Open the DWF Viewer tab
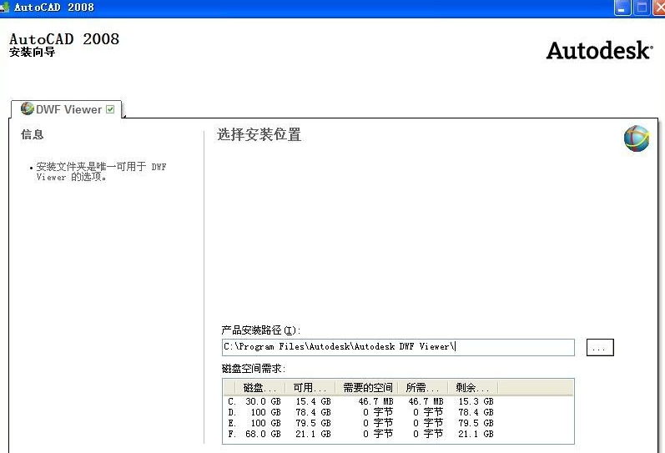 pyautogui.click(x=67, y=109)
